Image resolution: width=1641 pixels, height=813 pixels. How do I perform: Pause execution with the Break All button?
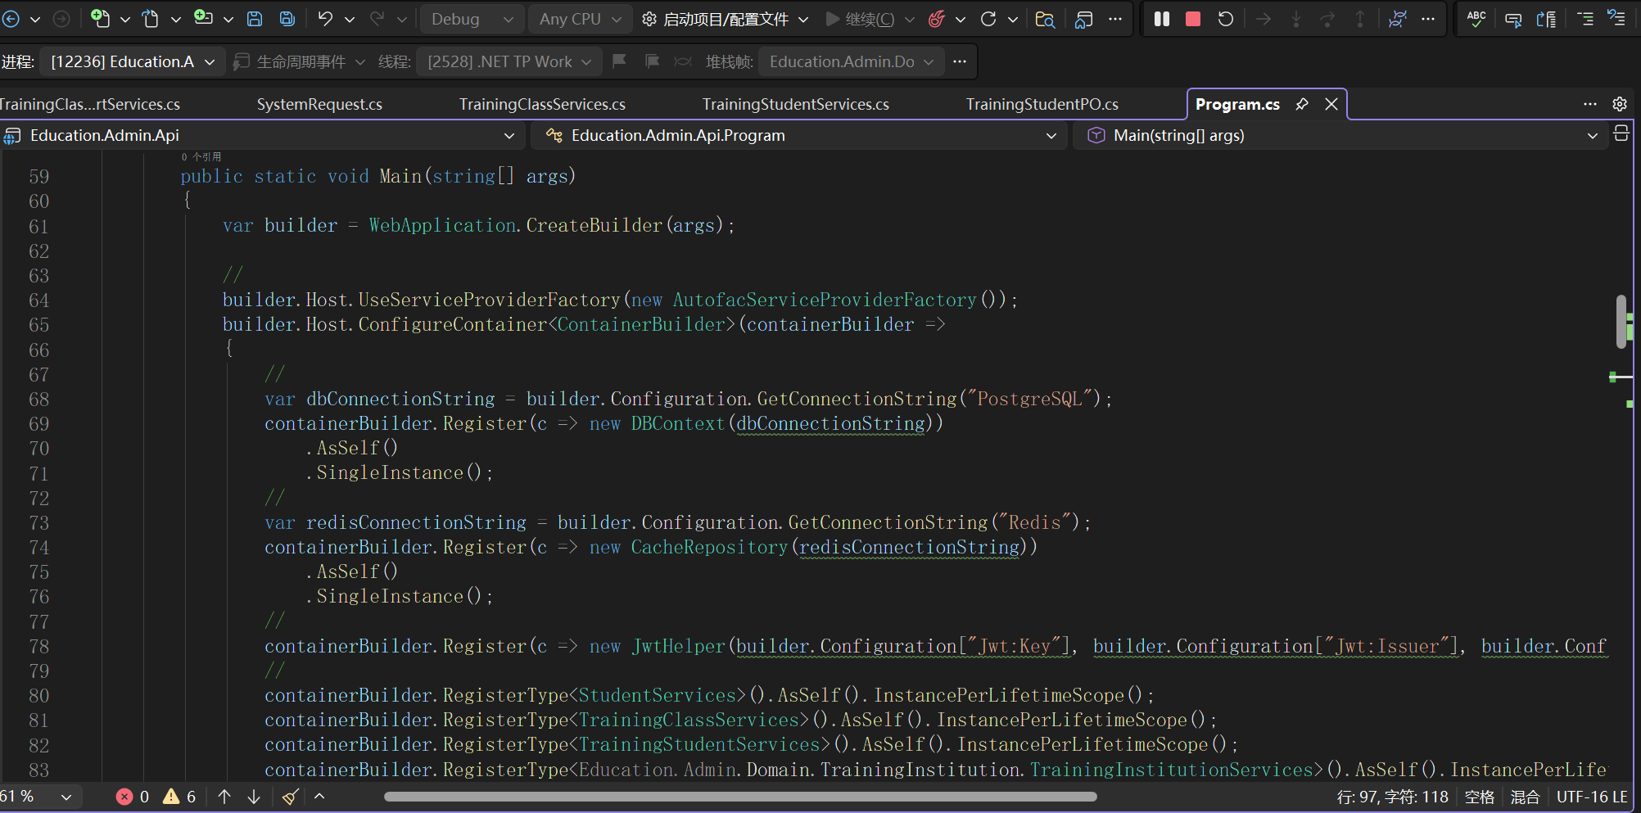coord(1161,19)
